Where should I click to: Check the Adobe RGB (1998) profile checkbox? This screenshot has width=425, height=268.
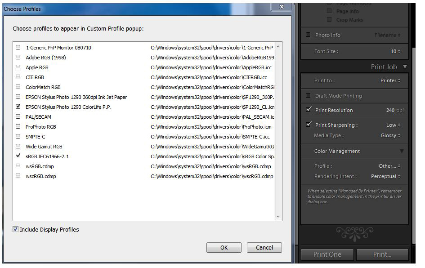(x=18, y=58)
